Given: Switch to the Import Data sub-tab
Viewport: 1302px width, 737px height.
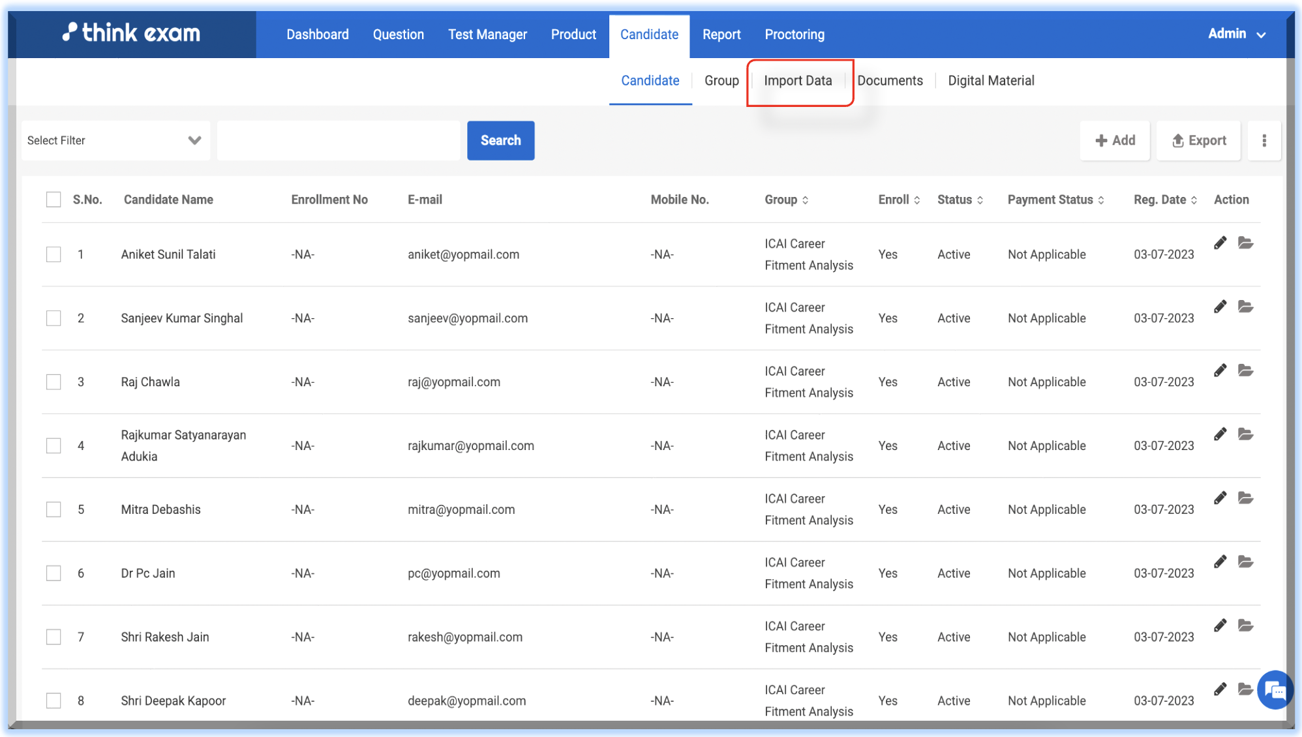Looking at the screenshot, I should (x=798, y=81).
